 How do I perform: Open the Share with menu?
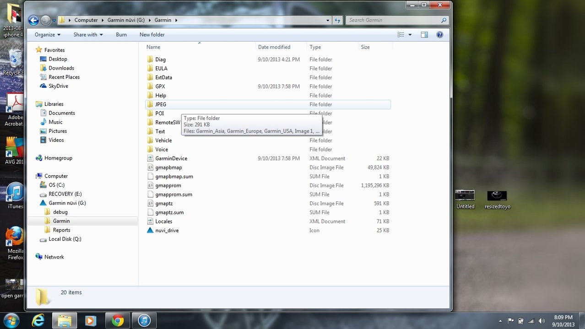click(x=88, y=35)
